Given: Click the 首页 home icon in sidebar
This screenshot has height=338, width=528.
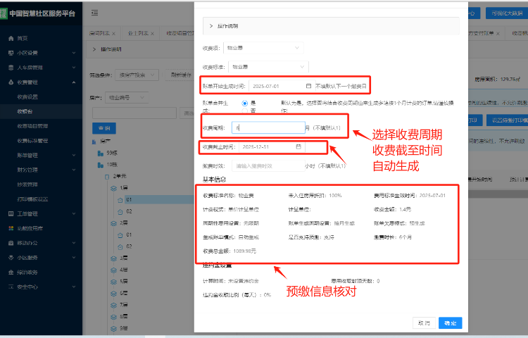Looking at the screenshot, I should click(x=11, y=39).
